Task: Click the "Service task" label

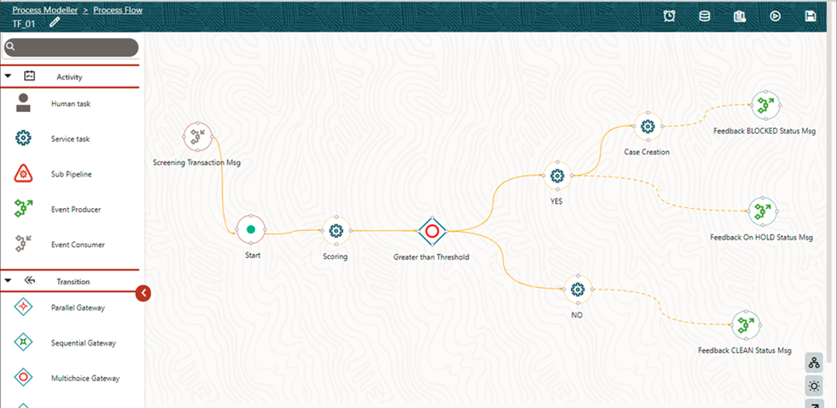Action: [x=71, y=139]
